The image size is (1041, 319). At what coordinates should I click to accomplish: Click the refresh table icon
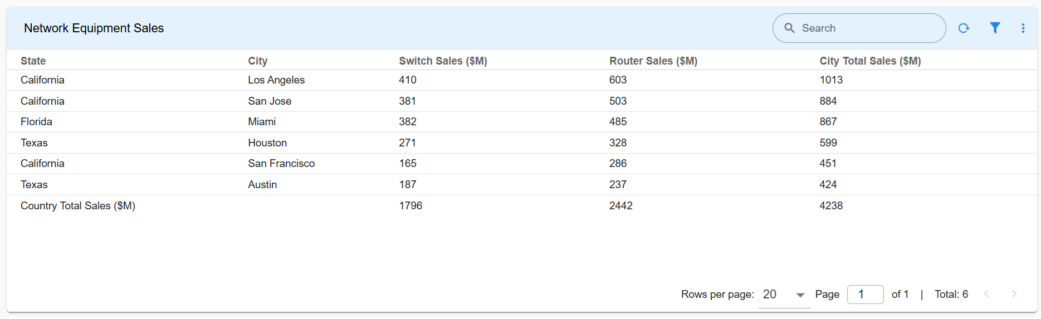[x=964, y=28]
